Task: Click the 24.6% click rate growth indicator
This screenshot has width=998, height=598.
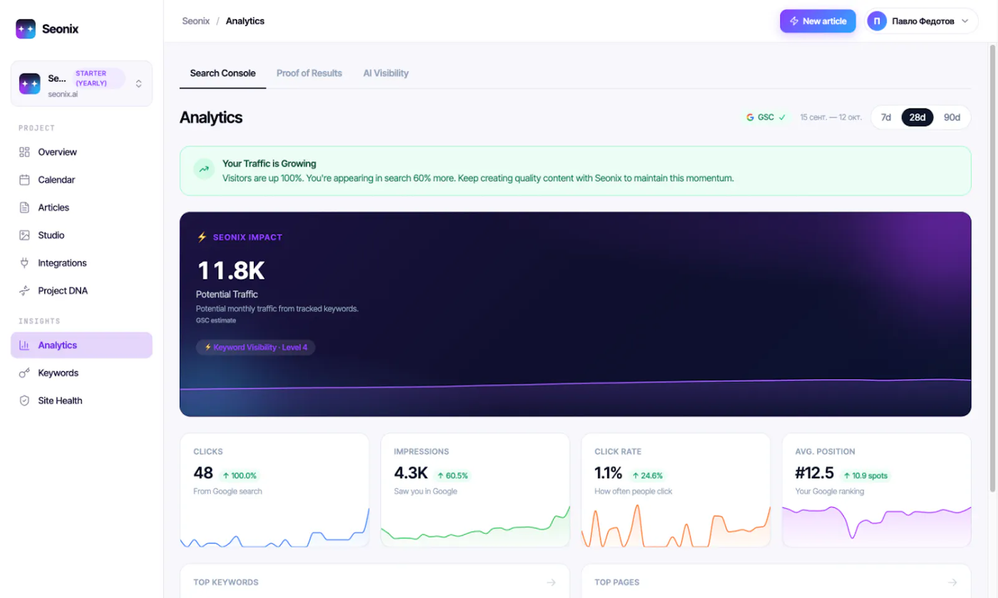Action: click(647, 476)
